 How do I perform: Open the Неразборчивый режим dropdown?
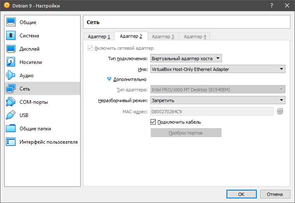point(218,100)
